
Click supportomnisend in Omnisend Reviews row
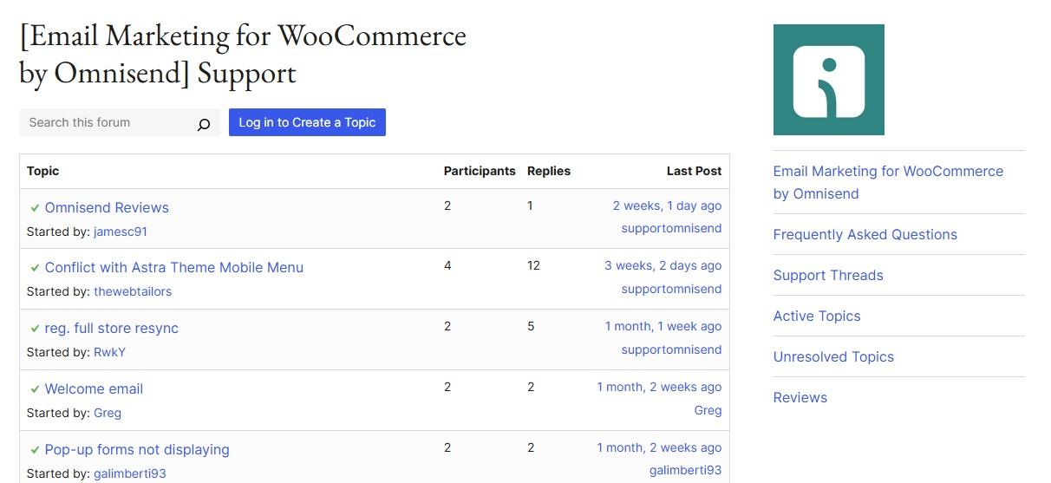point(671,228)
